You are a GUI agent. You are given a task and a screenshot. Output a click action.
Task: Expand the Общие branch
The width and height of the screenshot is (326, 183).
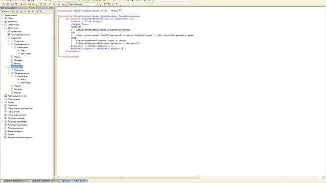[2, 18]
